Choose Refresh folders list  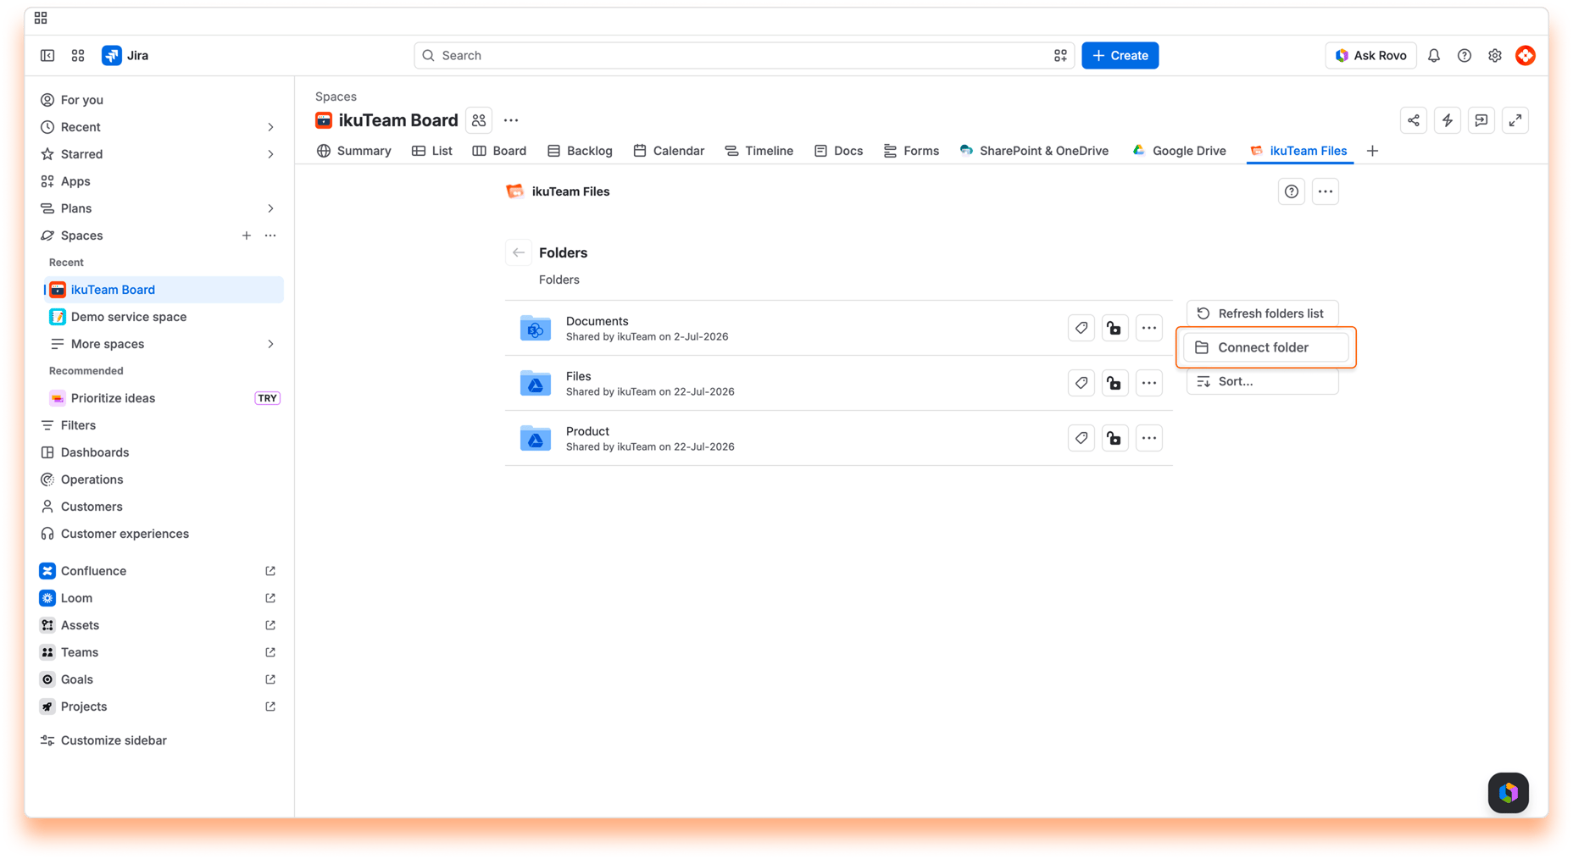1263,313
